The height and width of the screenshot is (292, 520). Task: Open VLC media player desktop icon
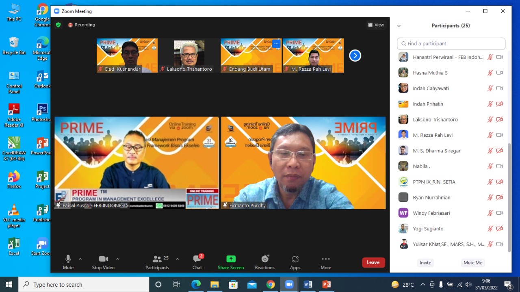14,216
